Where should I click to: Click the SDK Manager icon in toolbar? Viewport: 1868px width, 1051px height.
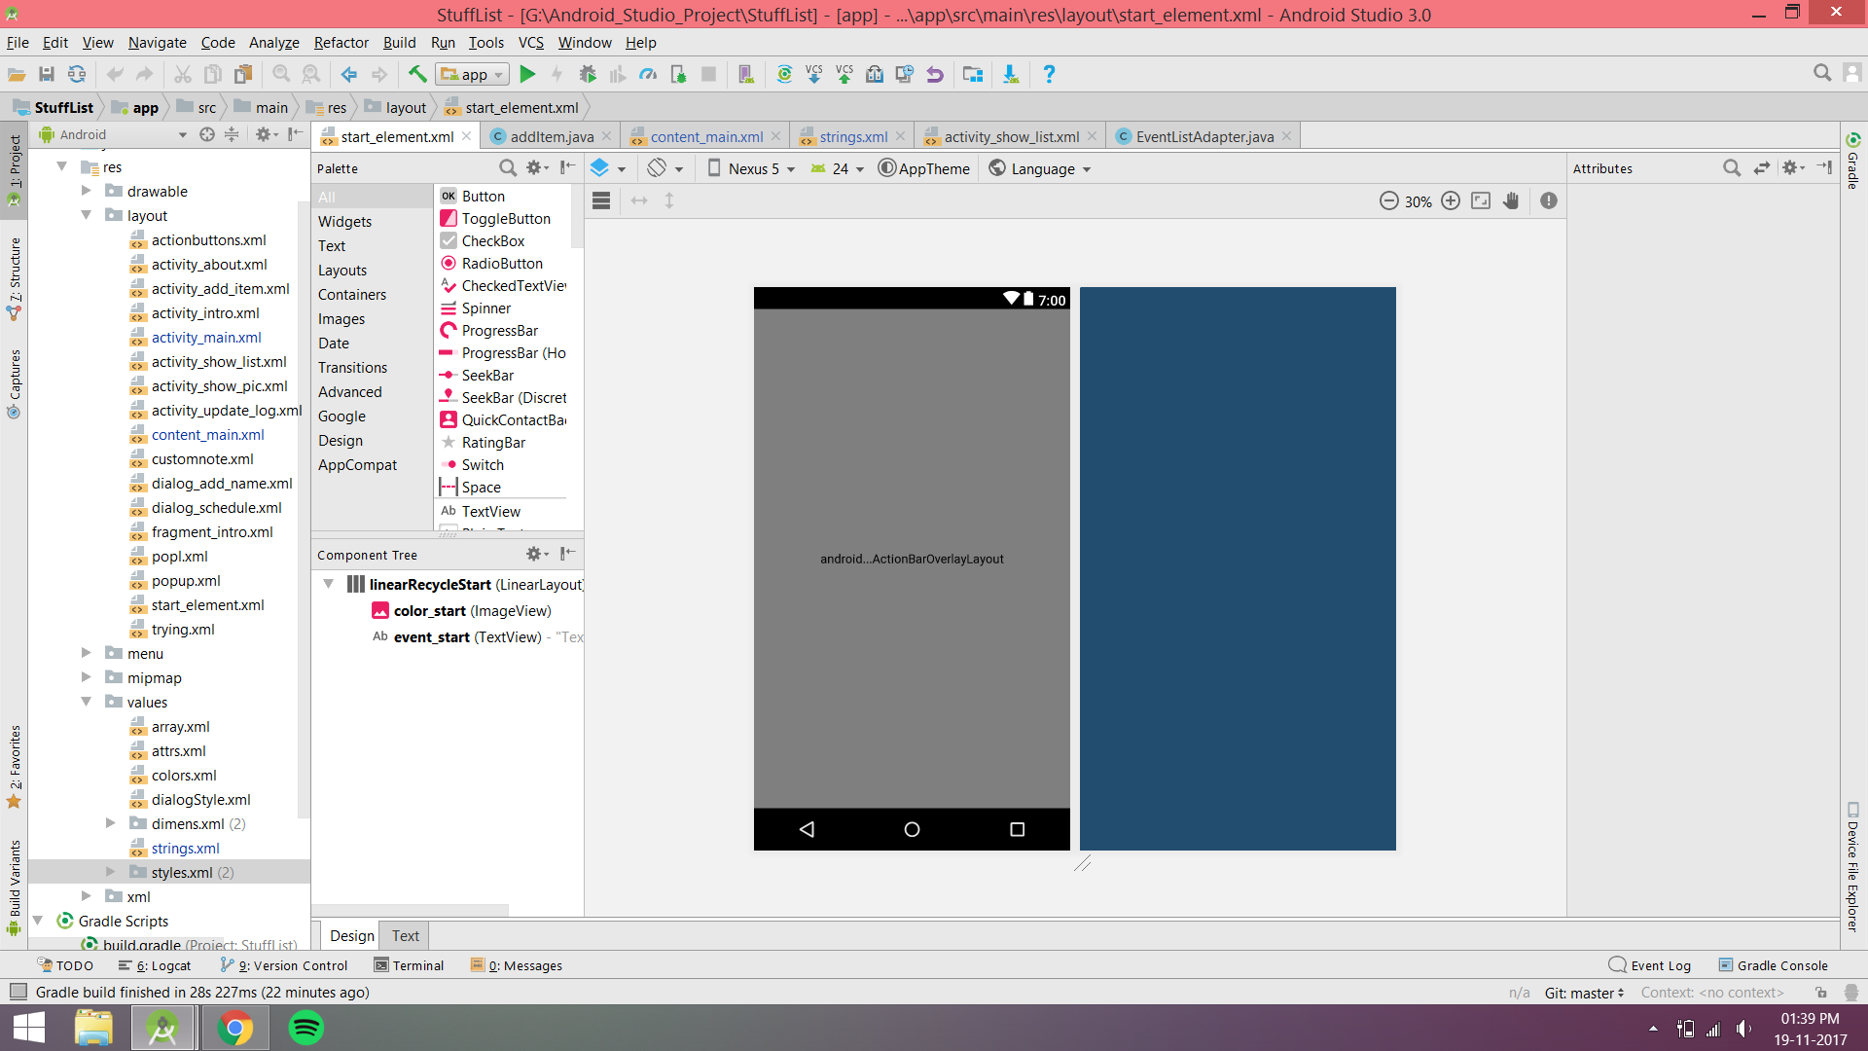1012,74
